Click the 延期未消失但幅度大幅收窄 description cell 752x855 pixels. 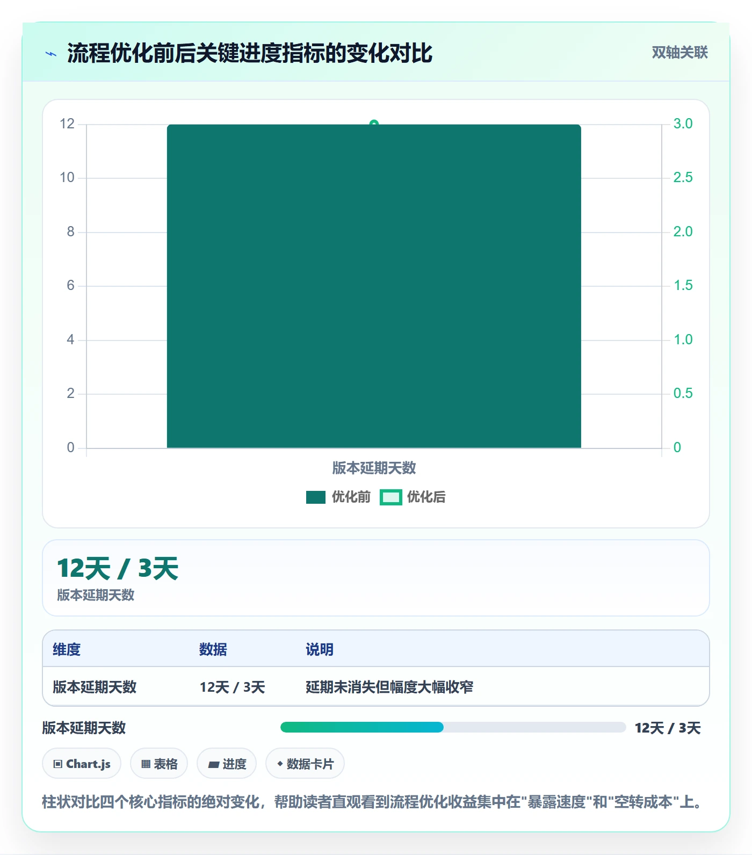click(x=389, y=687)
